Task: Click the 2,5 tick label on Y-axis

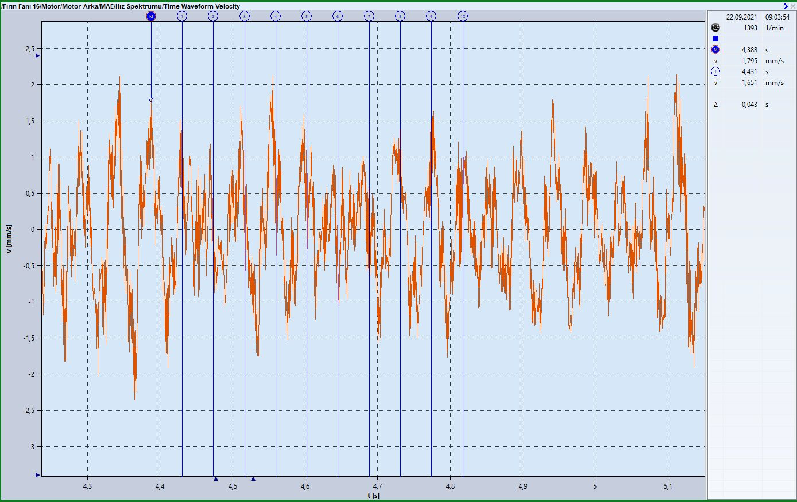Action: (x=30, y=49)
